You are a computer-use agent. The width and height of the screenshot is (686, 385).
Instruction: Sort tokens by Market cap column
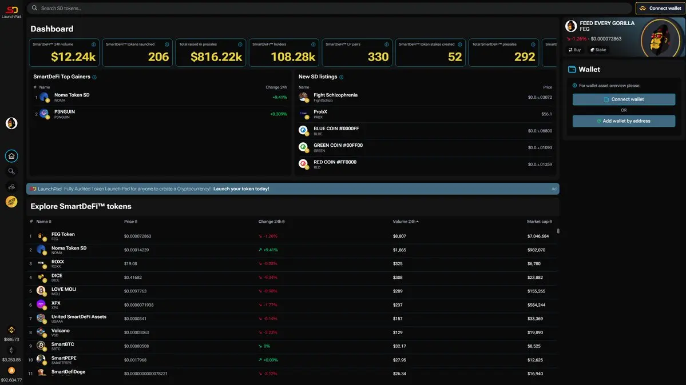(x=539, y=222)
